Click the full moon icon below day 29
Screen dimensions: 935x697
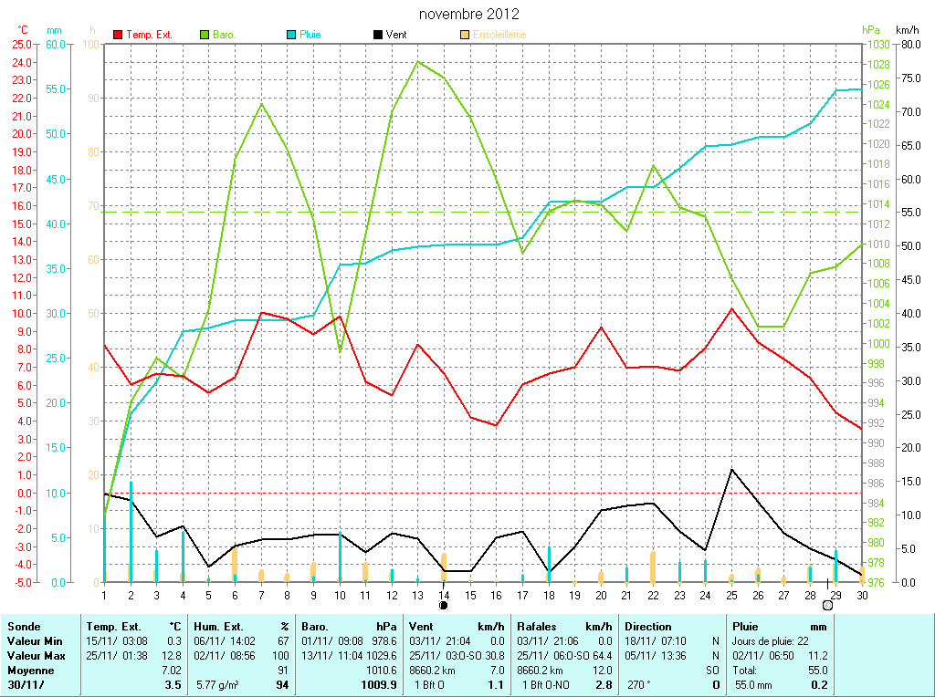pos(827,604)
